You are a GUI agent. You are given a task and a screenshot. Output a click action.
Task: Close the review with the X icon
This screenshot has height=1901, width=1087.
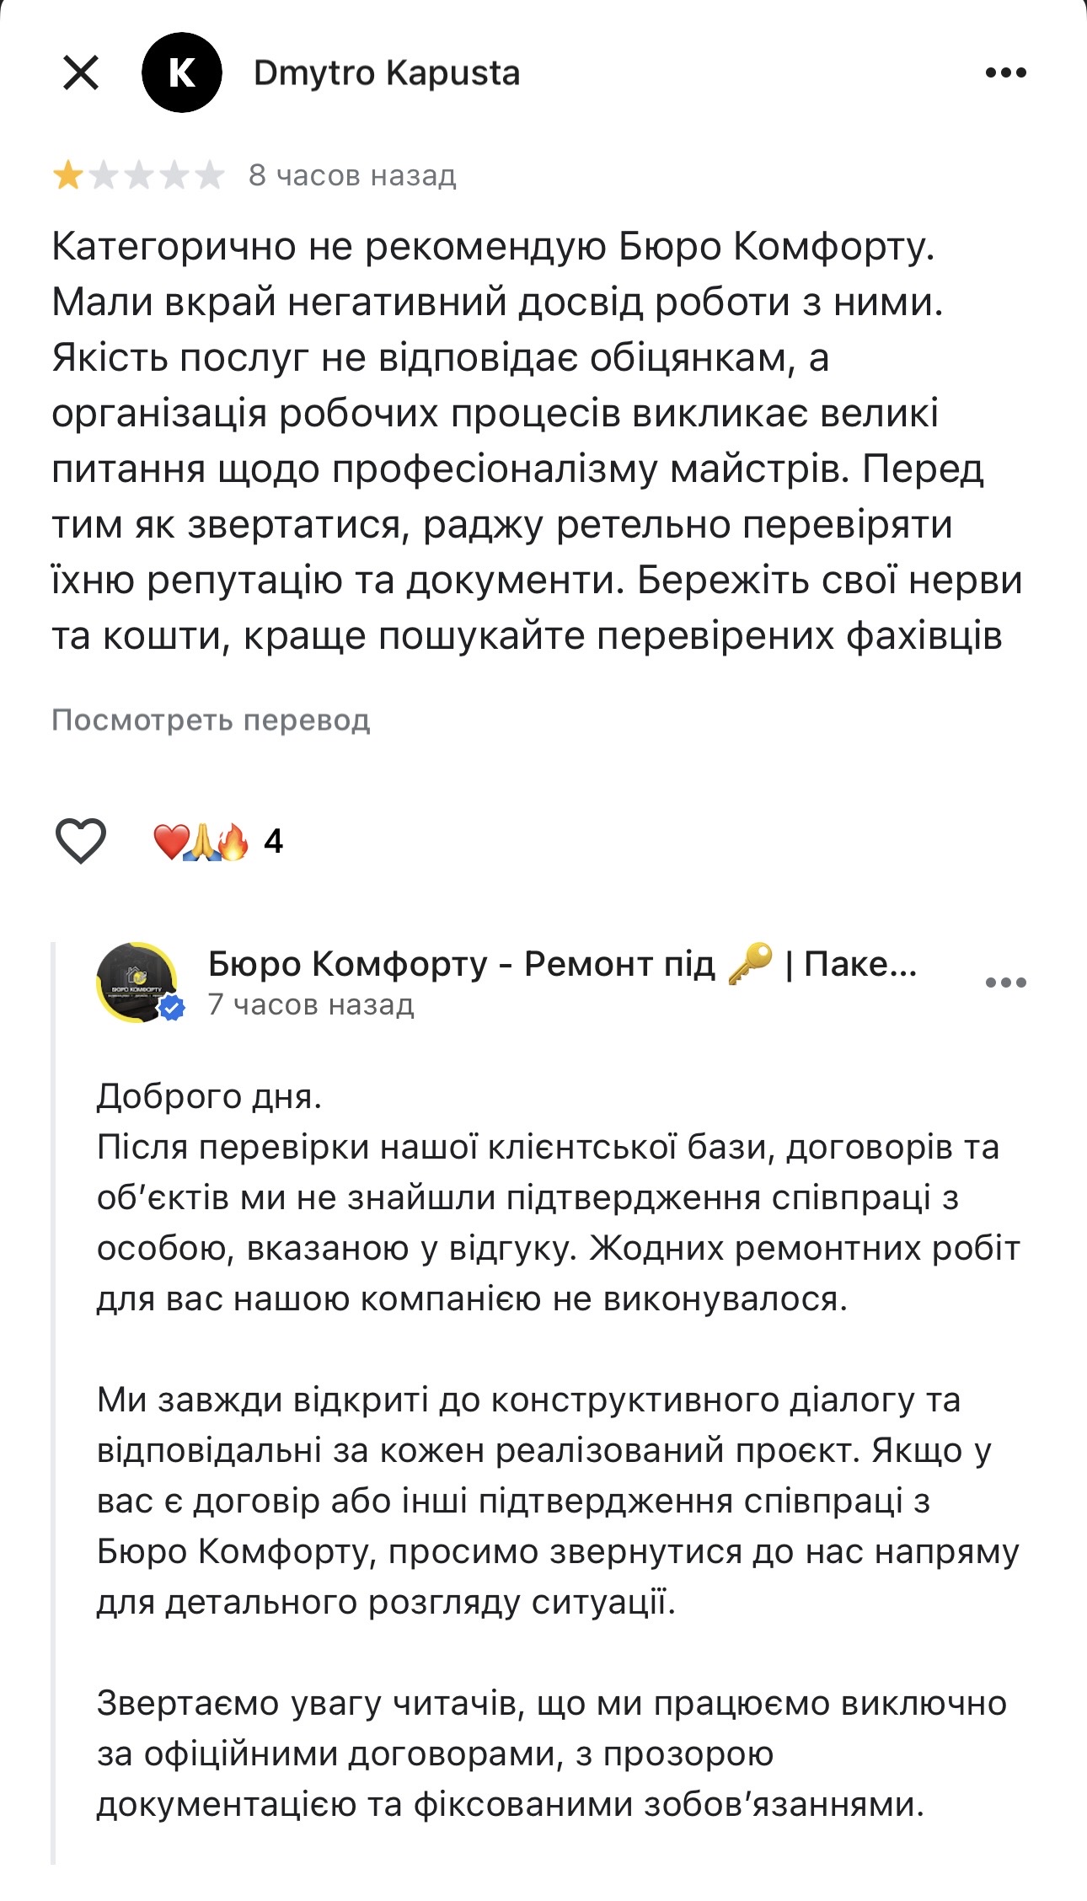[x=81, y=73]
